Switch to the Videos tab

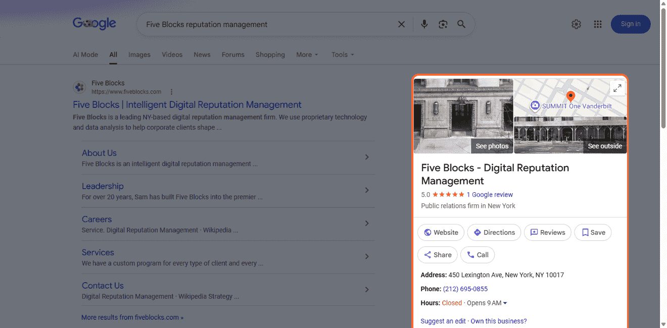172,54
